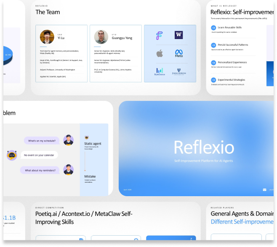Click Guangyu Yang's profile photo
Viewport: 277px width, 247px height.
click(x=101, y=37)
